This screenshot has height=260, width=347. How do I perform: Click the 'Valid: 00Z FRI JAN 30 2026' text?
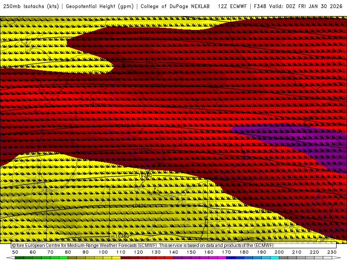[306, 6]
